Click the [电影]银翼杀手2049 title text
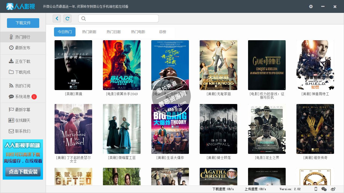This screenshot has width=344, height=193. pyautogui.click(x=122, y=94)
